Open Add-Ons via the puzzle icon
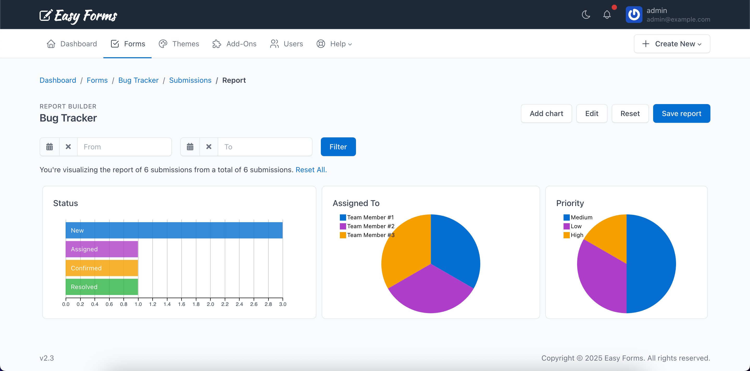The height and width of the screenshot is (371, 750). tap(217, 44)
